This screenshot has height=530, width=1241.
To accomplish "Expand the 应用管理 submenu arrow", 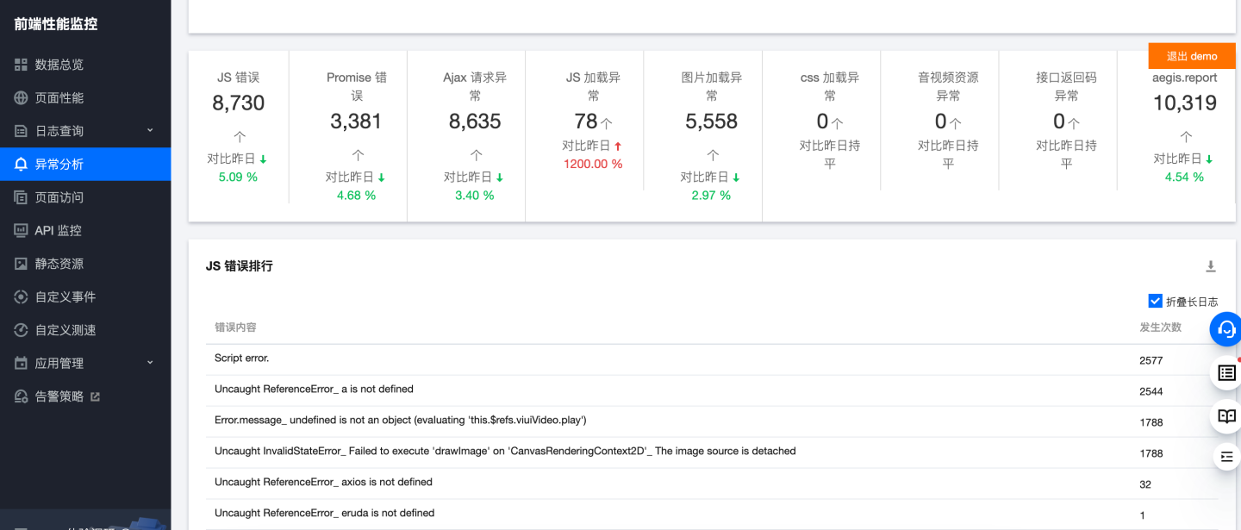I will (x=150, y=363).
